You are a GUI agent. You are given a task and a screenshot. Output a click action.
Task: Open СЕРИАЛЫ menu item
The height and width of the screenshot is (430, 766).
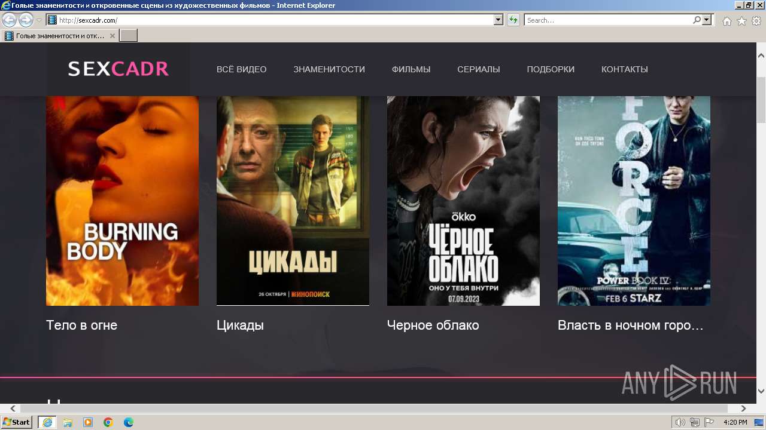click(x=479, y=69)
